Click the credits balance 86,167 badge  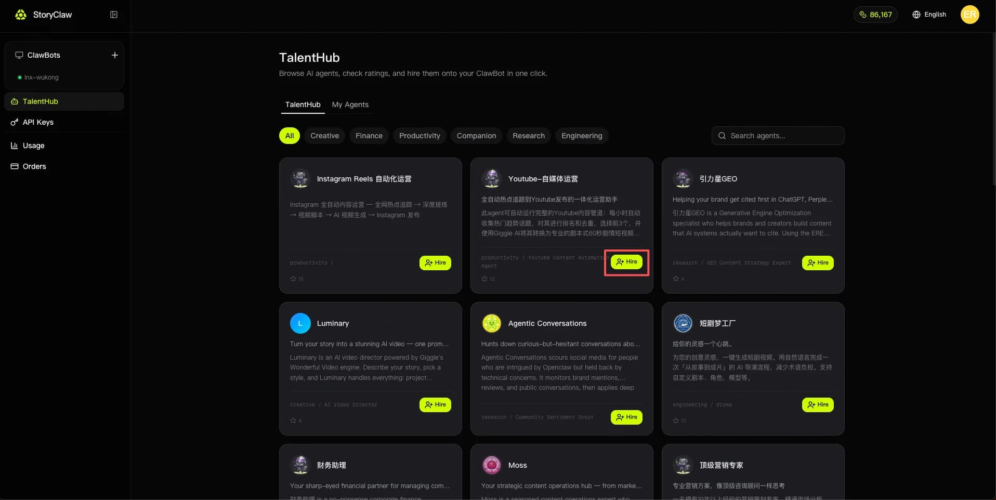(x=875, y=15)
